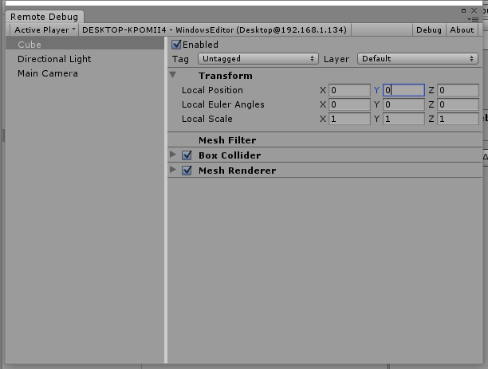Screen dimensions: 488x369
Task: Click the Local Scale Z field
Action: (458, 119)
